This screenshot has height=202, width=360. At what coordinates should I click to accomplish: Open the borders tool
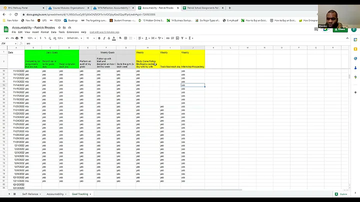pyautogui.click(x=125, y=38)
